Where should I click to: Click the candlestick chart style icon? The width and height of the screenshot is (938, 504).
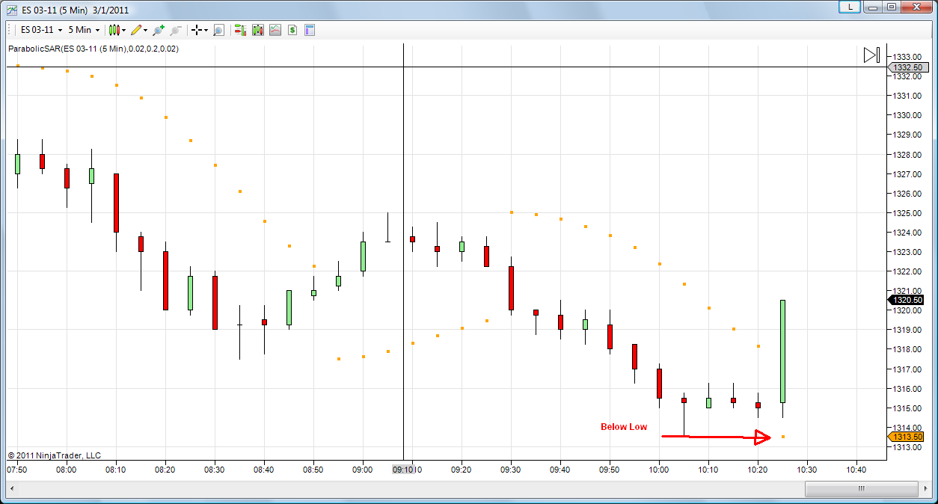click(x=114, y=30)
